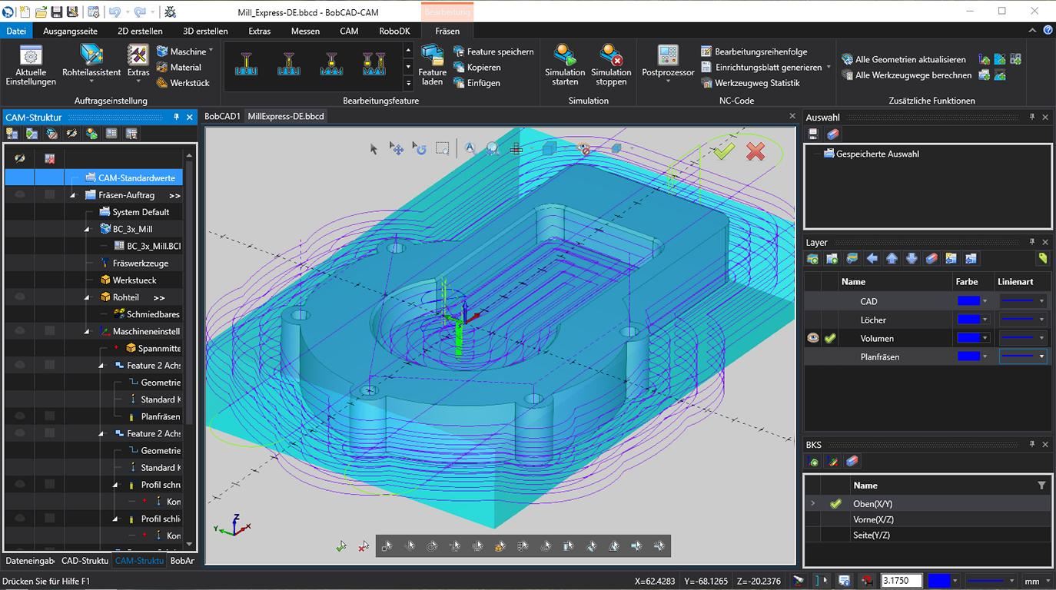Click the Werkstück button
Image resolution: width=1056 pixels, height=590 pixels.
[x=183, y=83]
